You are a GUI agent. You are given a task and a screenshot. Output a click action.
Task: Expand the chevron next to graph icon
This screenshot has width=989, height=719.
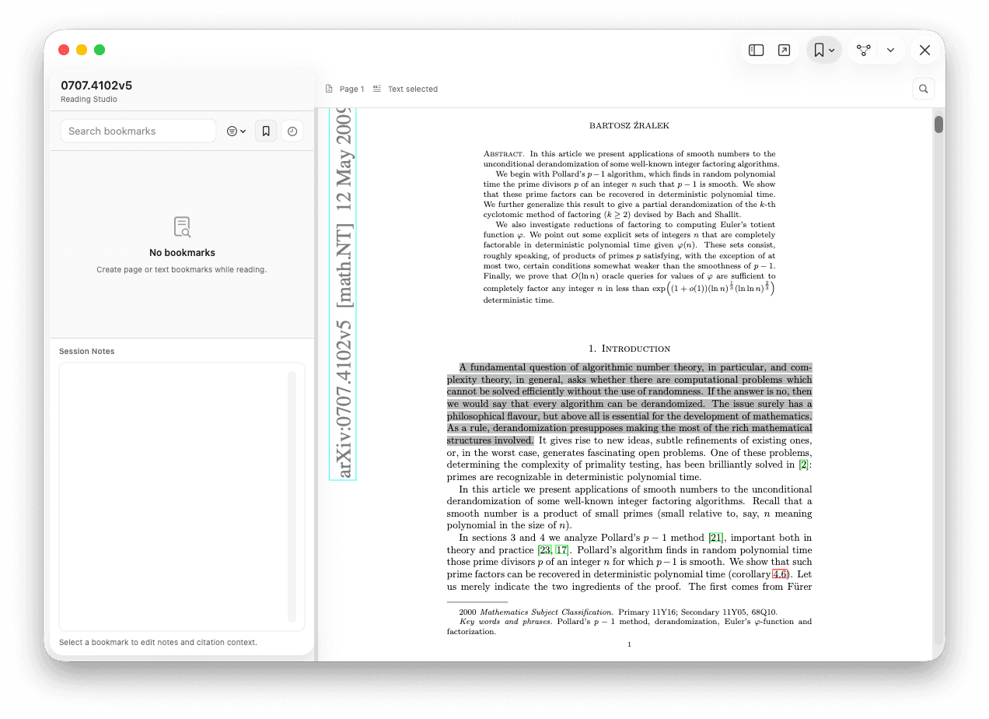click(890, 50)
